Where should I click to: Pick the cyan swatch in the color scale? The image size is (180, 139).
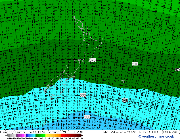[35, 136]
